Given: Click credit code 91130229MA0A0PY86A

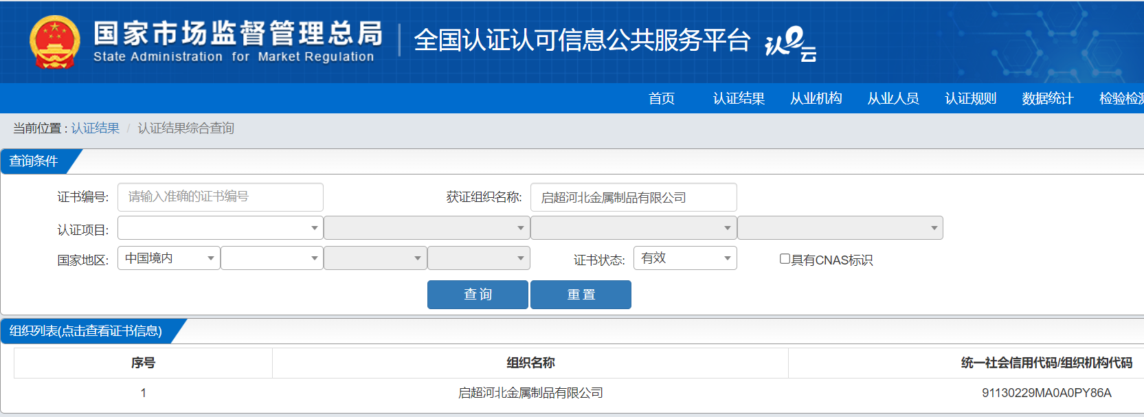Looking at the screenshot, I should [1046, 393].
